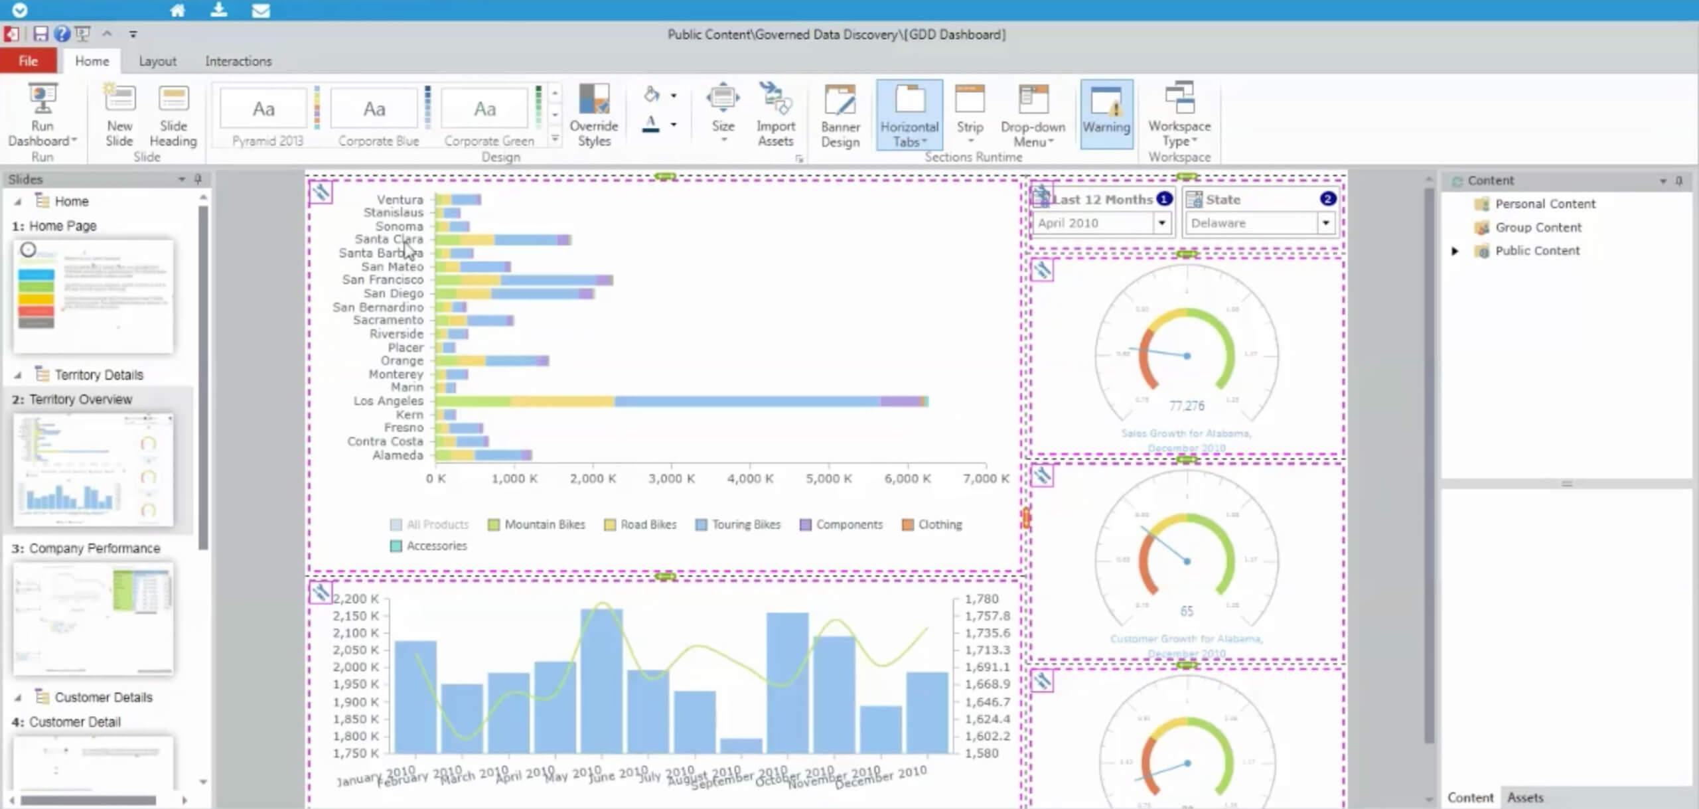1699x809 pixels.
Task: Click the Sales Growth gauge edit icon
Action: coord(1043,269)
